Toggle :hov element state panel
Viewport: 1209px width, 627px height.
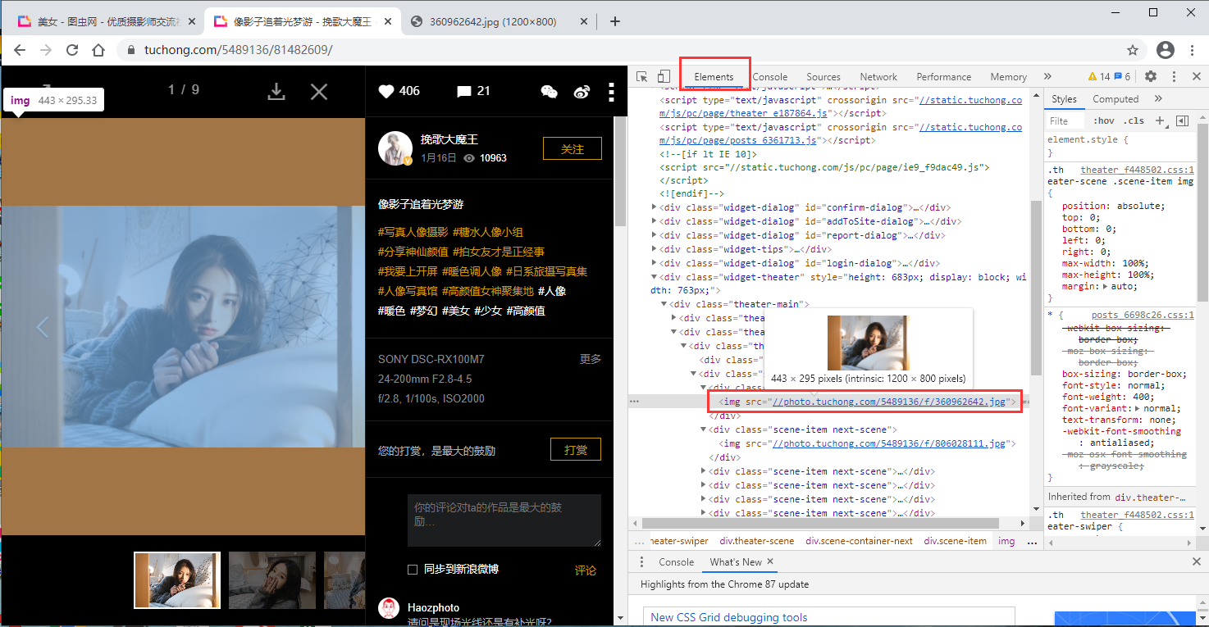click(x=1104, y=120)
